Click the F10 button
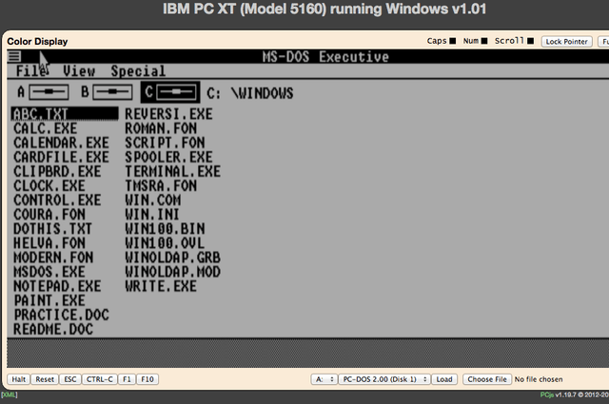 click(147, 379)
